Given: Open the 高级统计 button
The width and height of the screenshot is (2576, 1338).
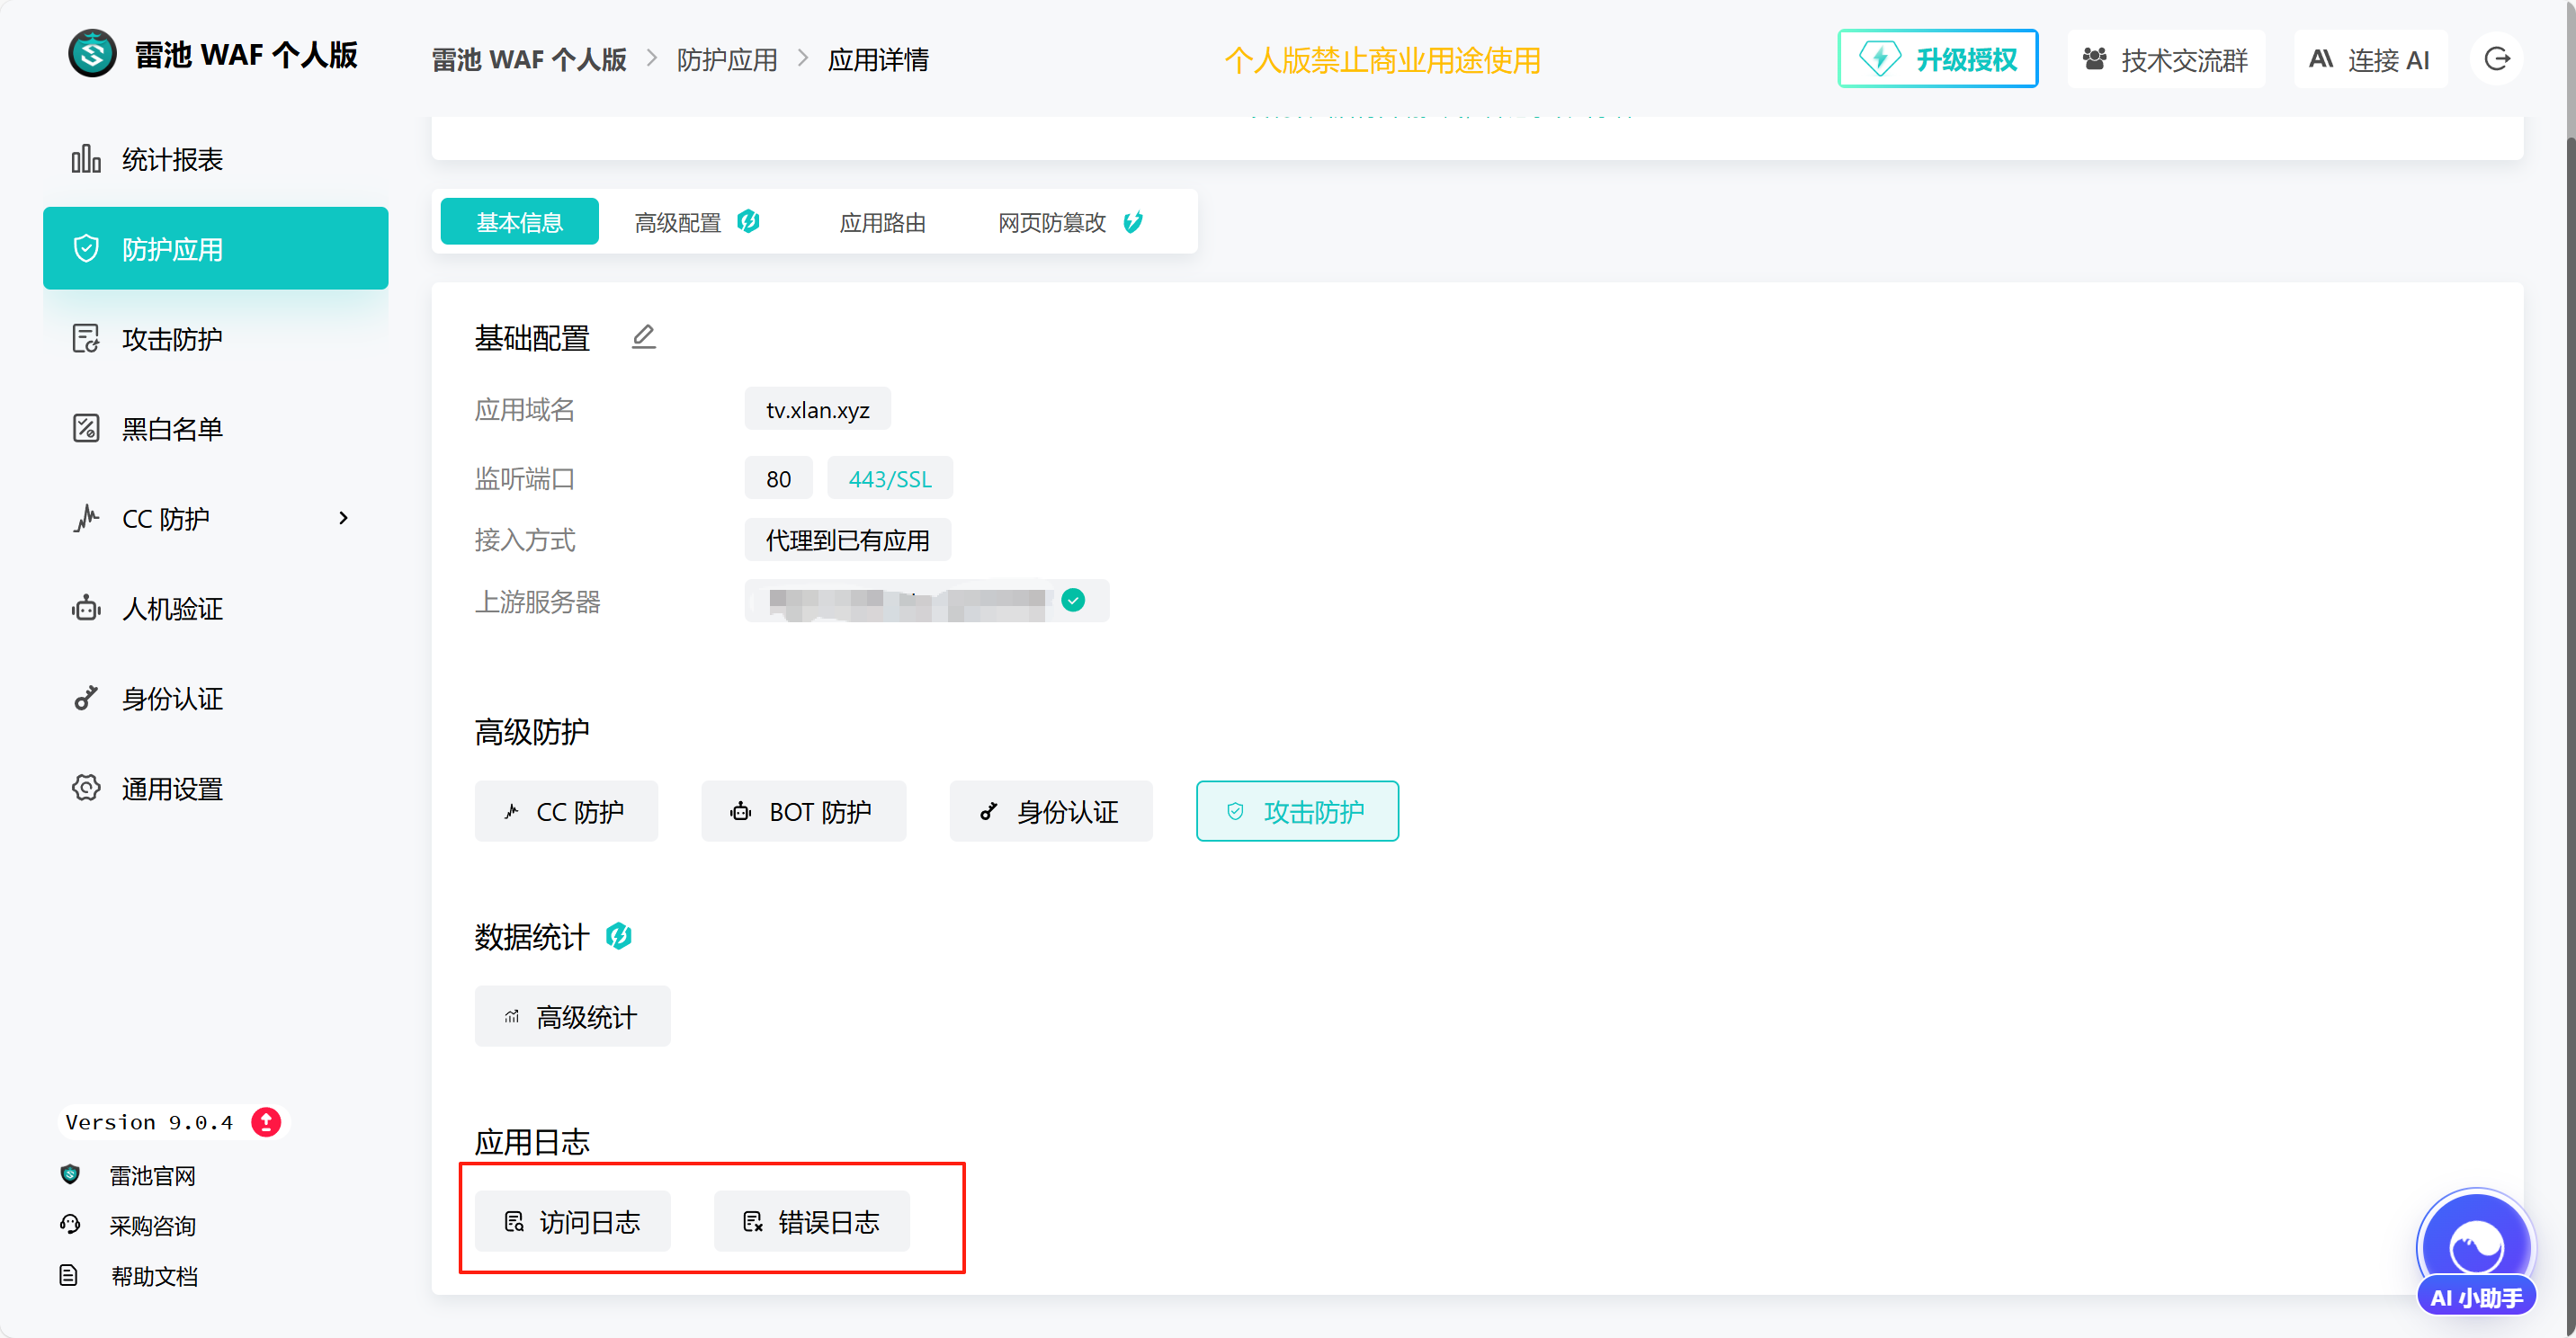Looking at the screenshot, I should pos(572,1016).
